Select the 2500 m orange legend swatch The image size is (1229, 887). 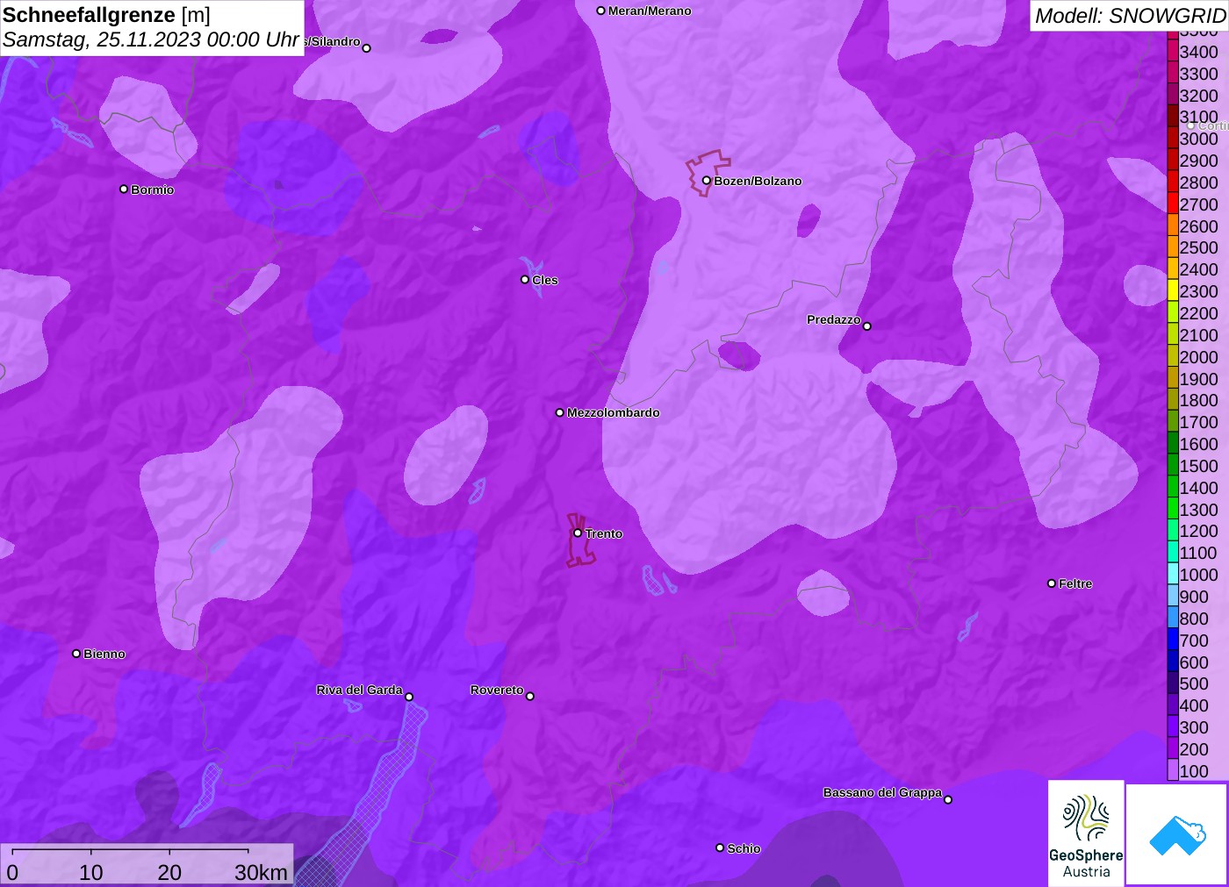coord(1173,247)
